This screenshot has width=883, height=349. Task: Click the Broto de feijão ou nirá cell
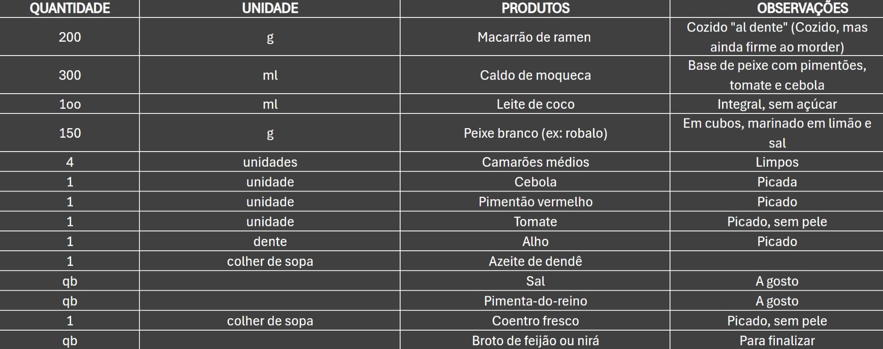point(535,340)
